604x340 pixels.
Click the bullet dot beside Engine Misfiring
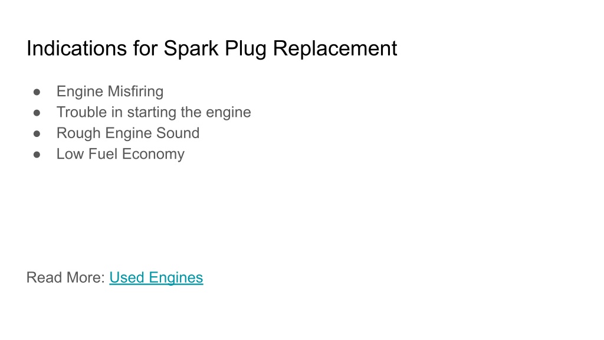point(37,92)
